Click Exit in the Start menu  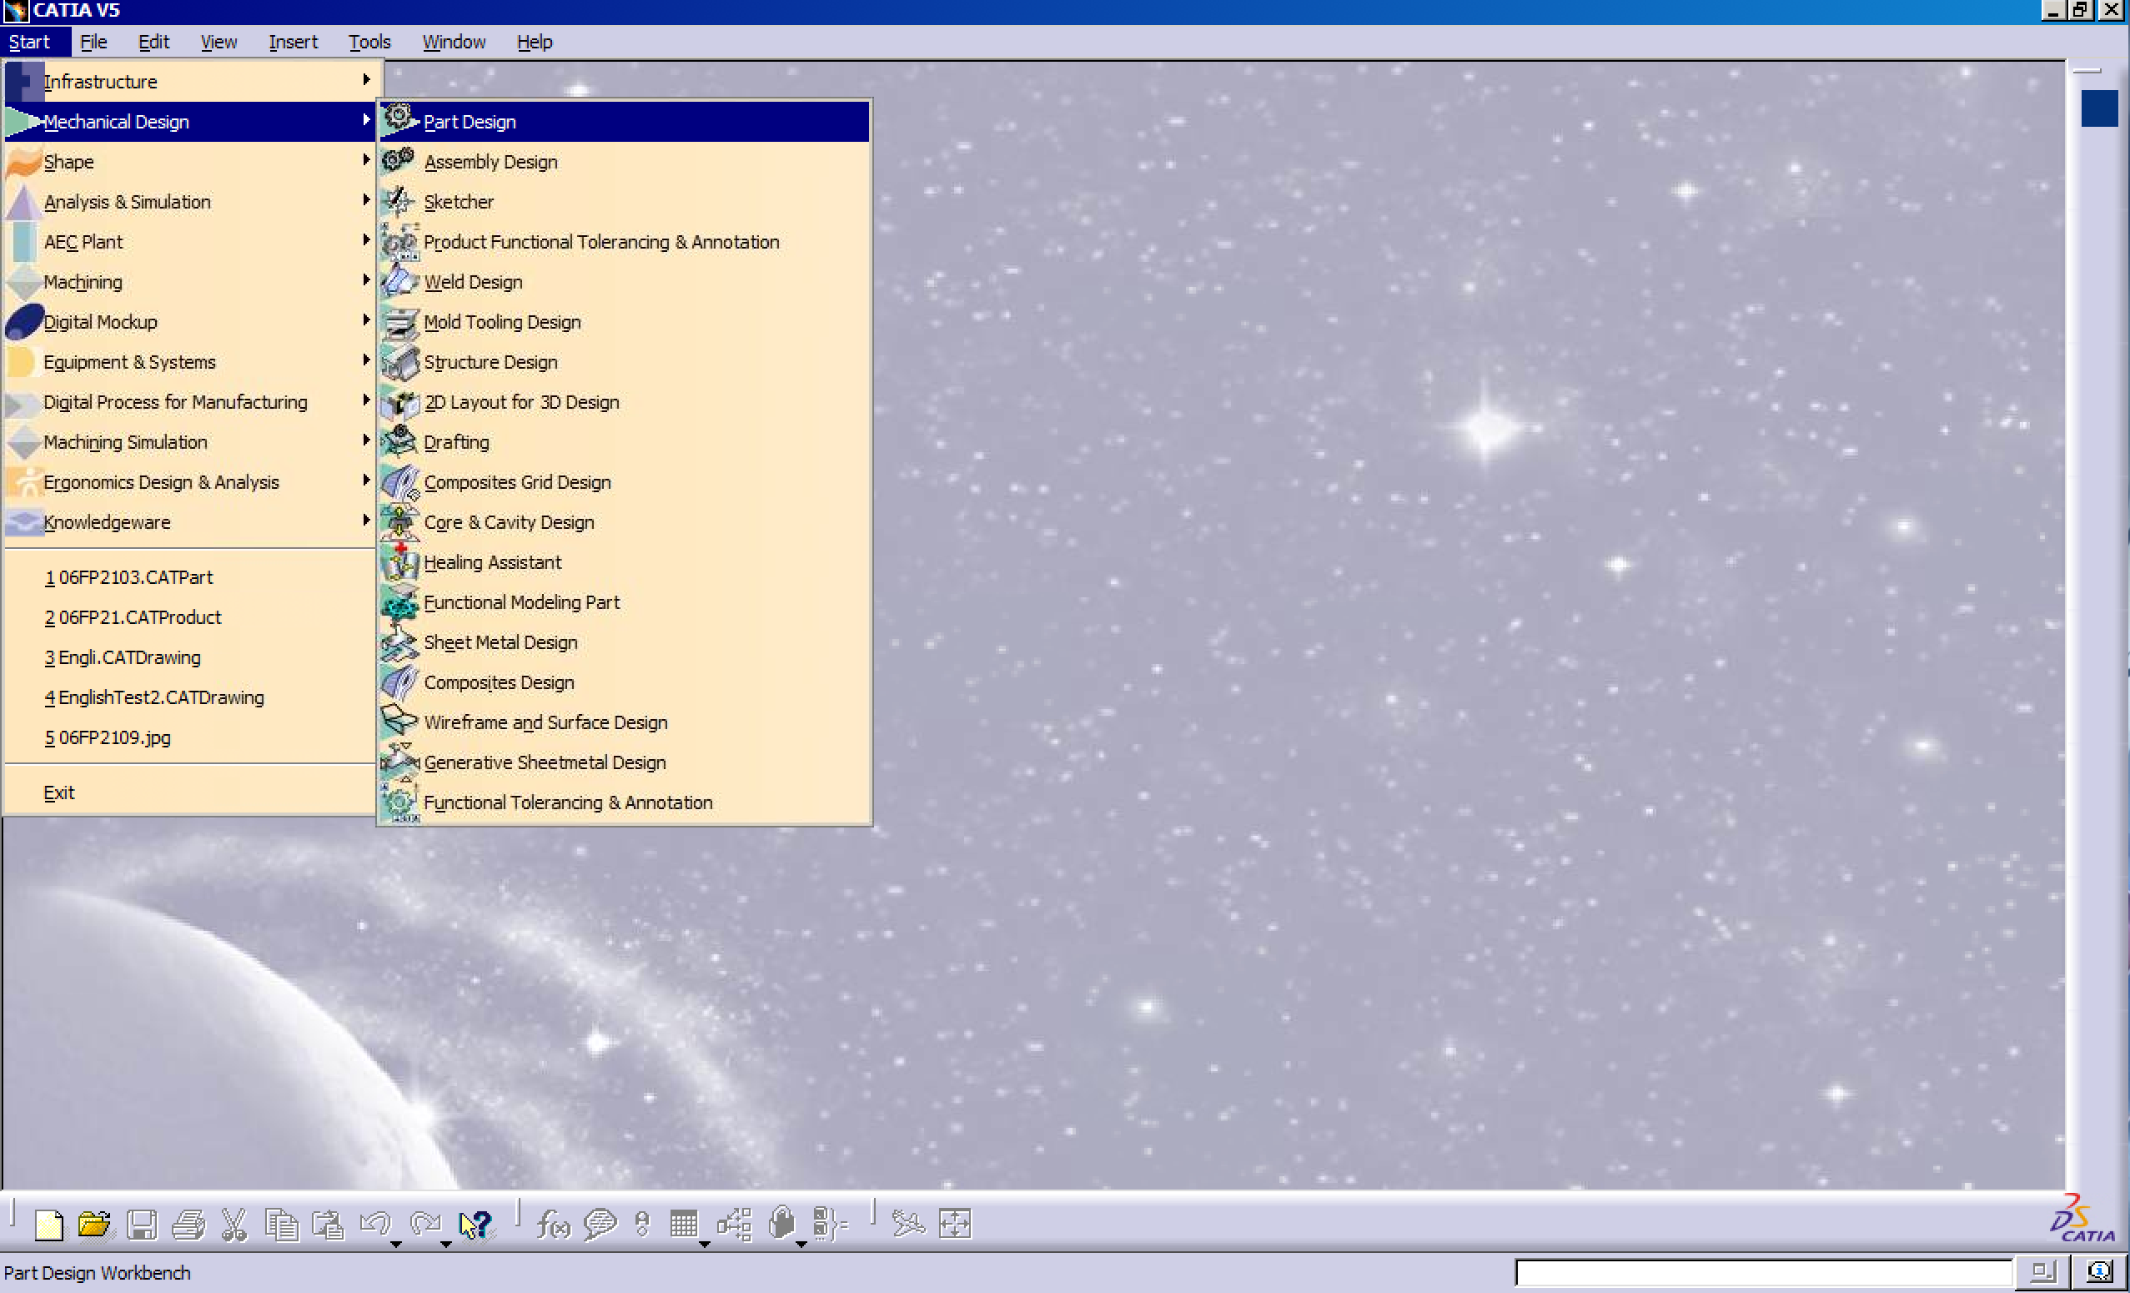click(189, 793)
